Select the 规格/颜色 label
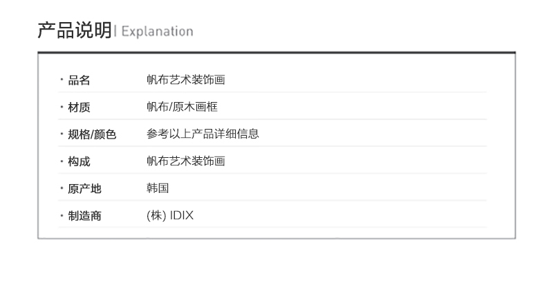Image resolution: width=553 pixels, height=284 pixels. pos(92,134)
